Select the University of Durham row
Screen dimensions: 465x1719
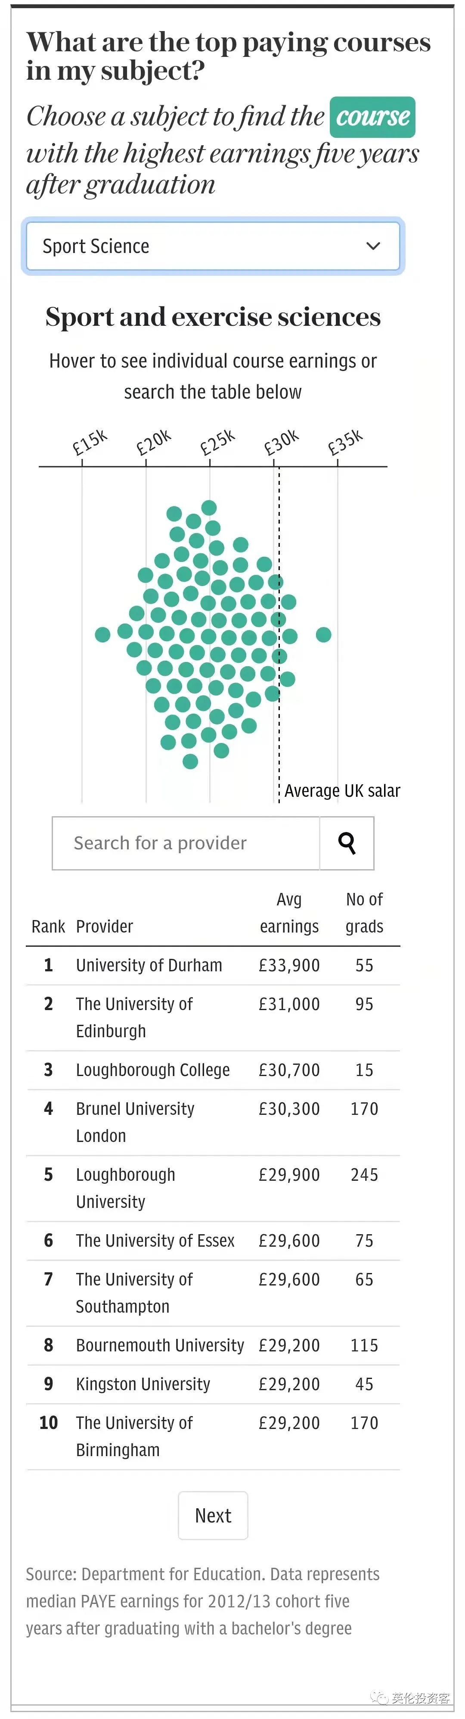click(x=213, y=966)
